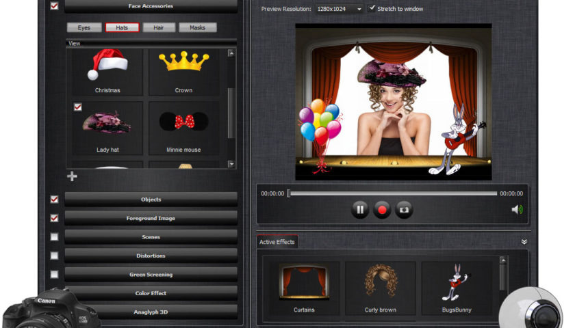Expand the Anaglyph 3D section
575x328 pixels.
click(x=151, y=312)
